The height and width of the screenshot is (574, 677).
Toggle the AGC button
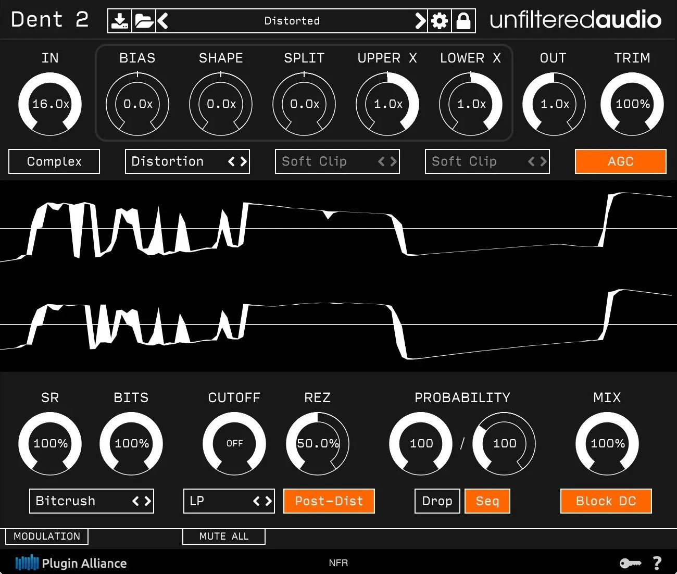pyautogui.click(x=621, y=161)
